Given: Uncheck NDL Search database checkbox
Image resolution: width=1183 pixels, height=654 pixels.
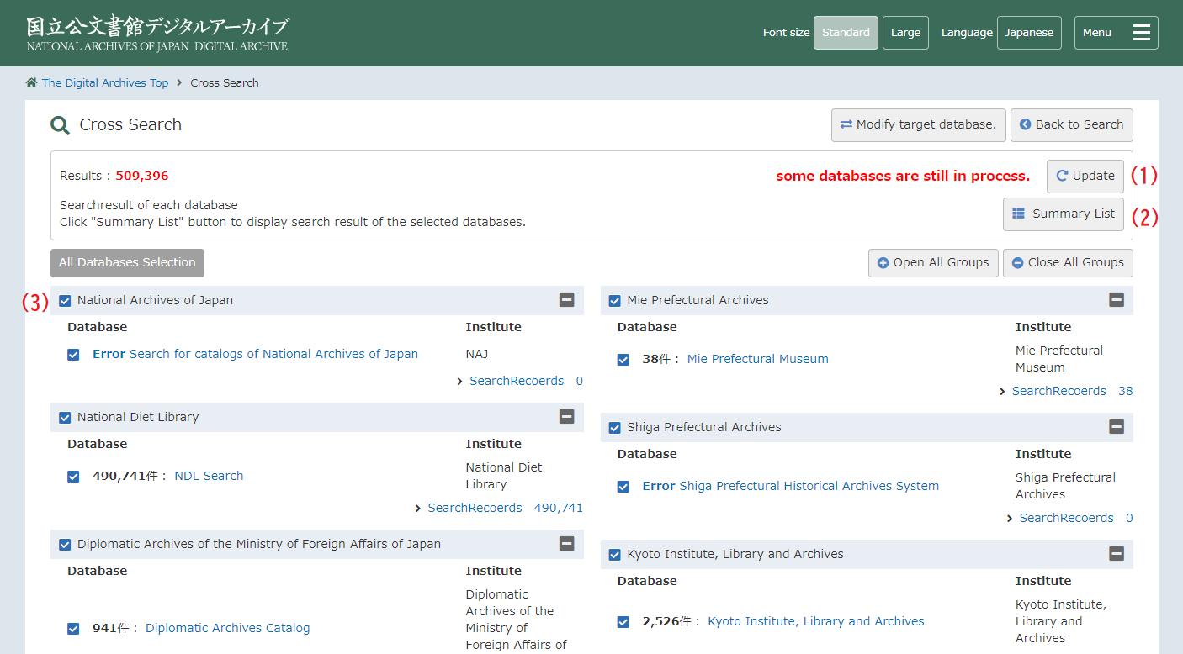Looking at the screenshot, I should (x=73, y=477).
